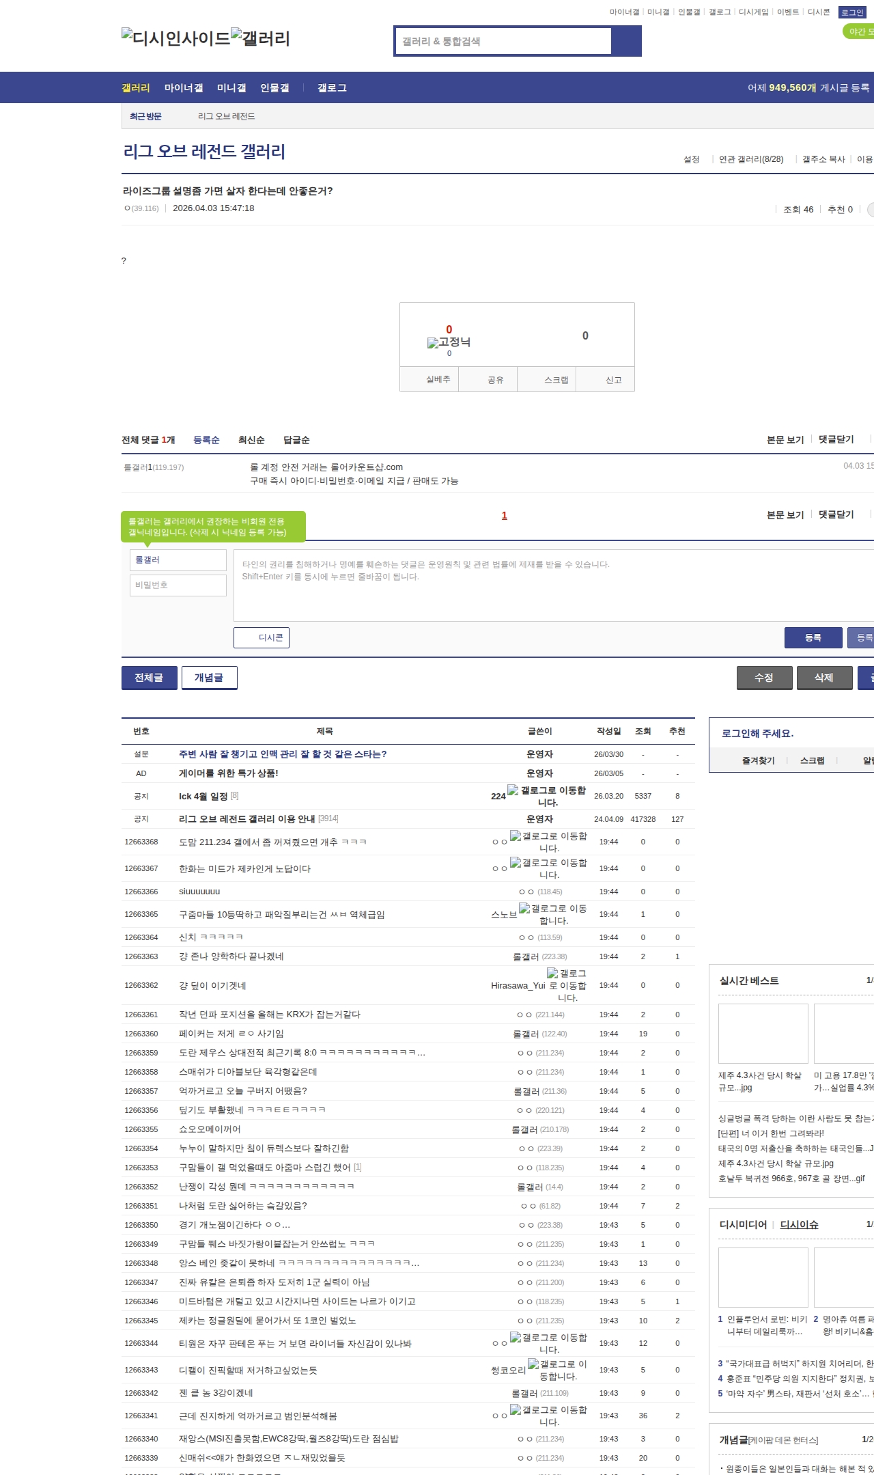Click the 삭제 delete button

pyautogui.click(x=824, y=678)
